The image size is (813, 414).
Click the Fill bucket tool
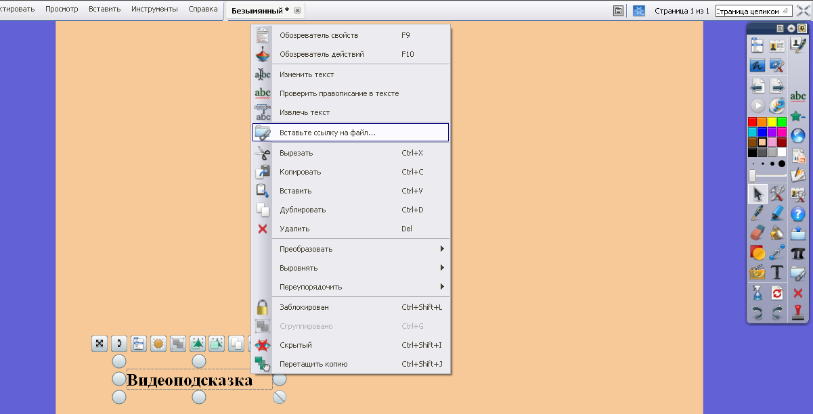click(777, 233)
